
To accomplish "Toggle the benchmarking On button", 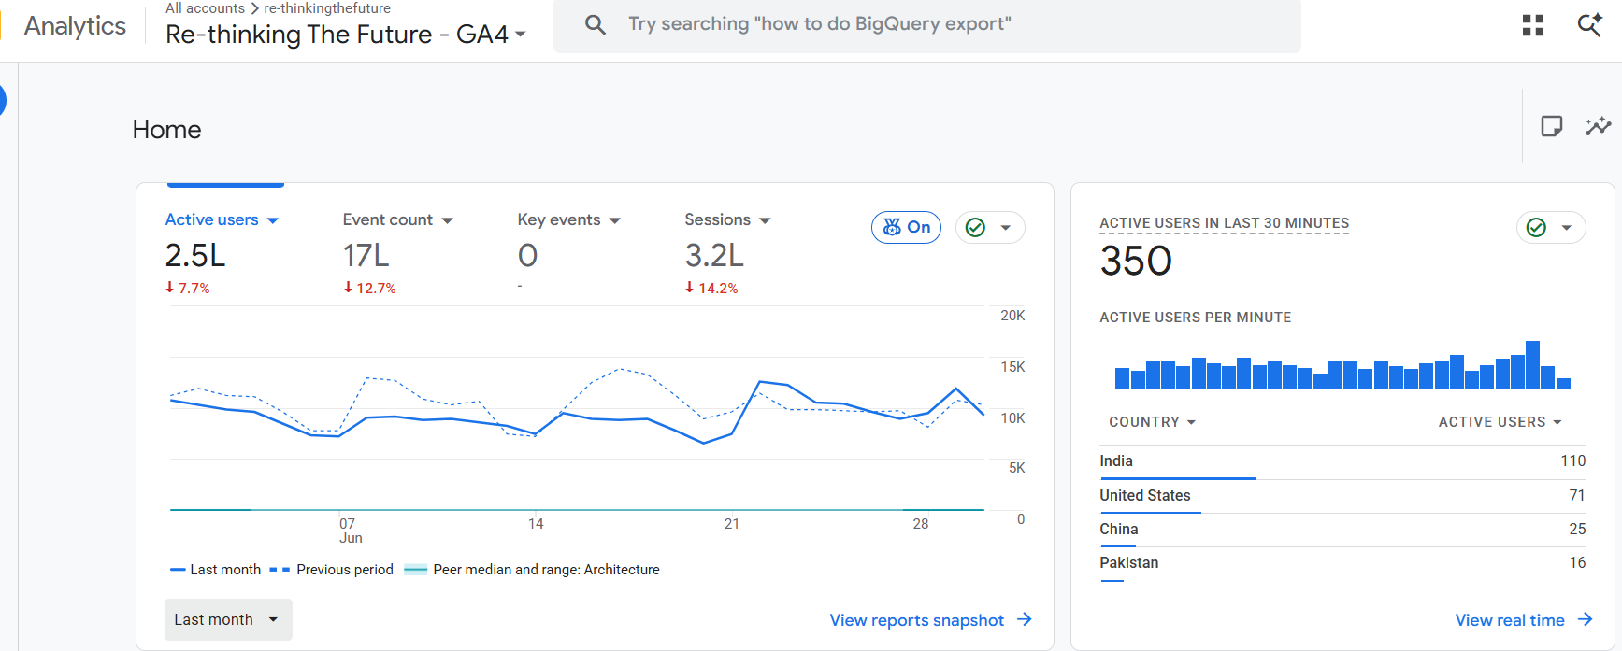I will click(x=906, y=227).
